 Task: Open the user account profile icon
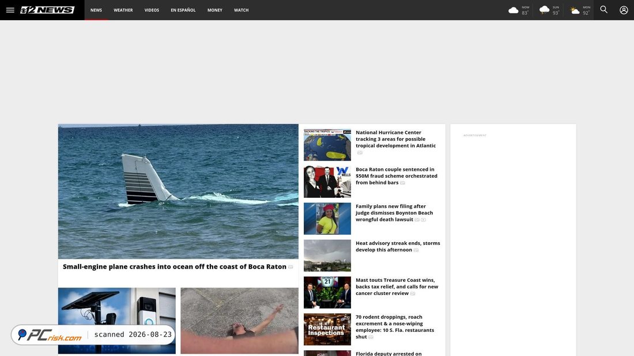pos(624,10)
